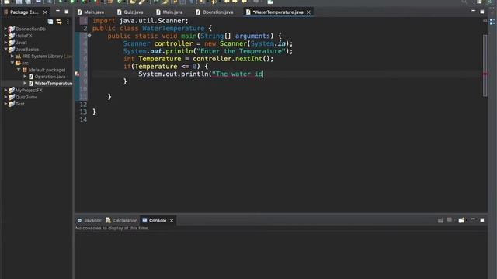Open Package Explorer view menu (three dots)

pos(68,22)
